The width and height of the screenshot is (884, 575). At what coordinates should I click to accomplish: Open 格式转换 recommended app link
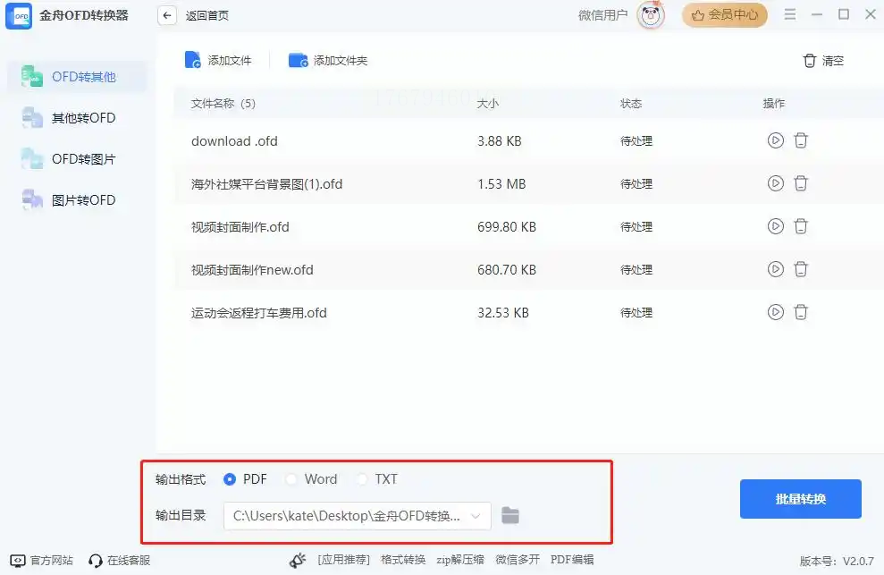403,560
